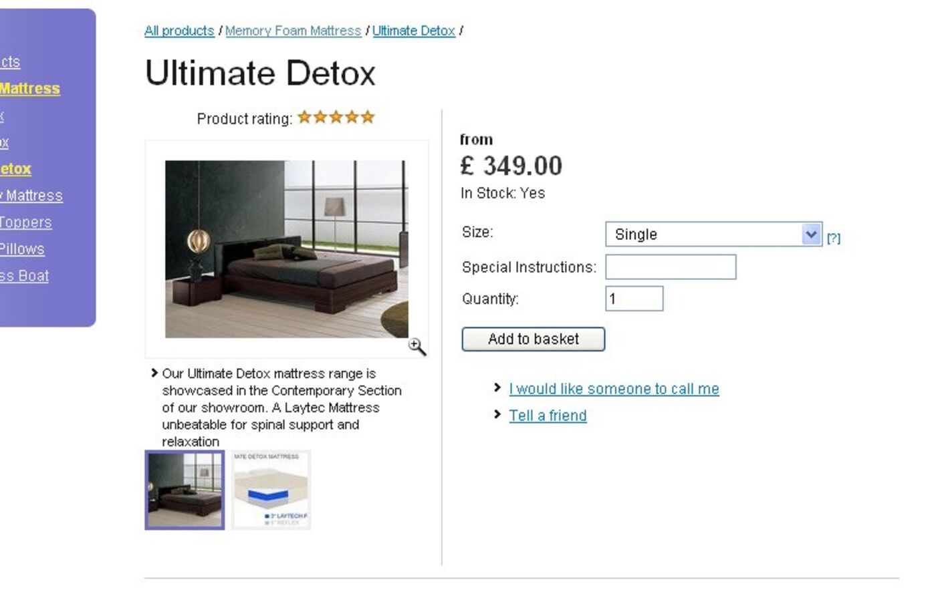Open the Toppers sidebar menu item
Image resolution: width=936 pixels, height=608 pixels.
pyautogui.click(x=25, y=222)
